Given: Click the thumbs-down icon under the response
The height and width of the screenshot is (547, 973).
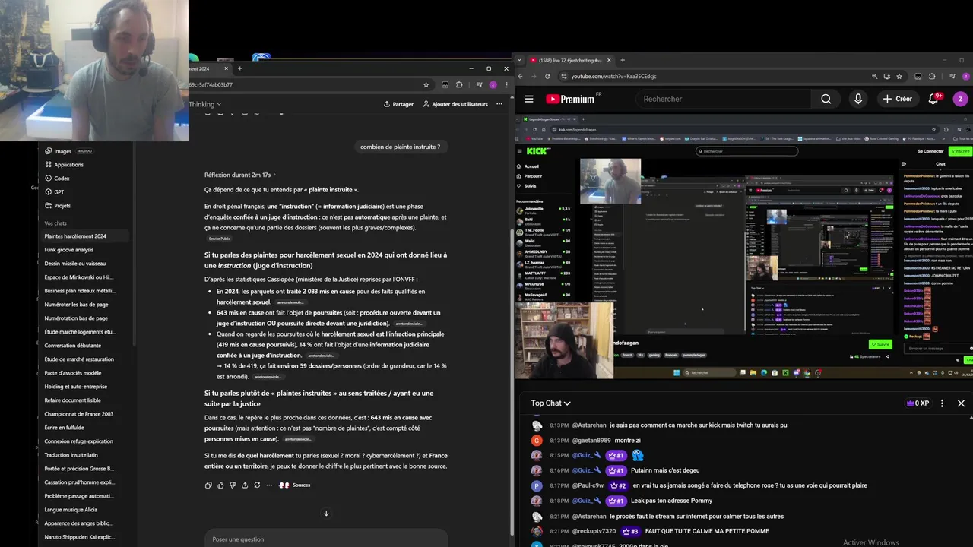Looking at the screenshot, I should (x=233, y=485).
